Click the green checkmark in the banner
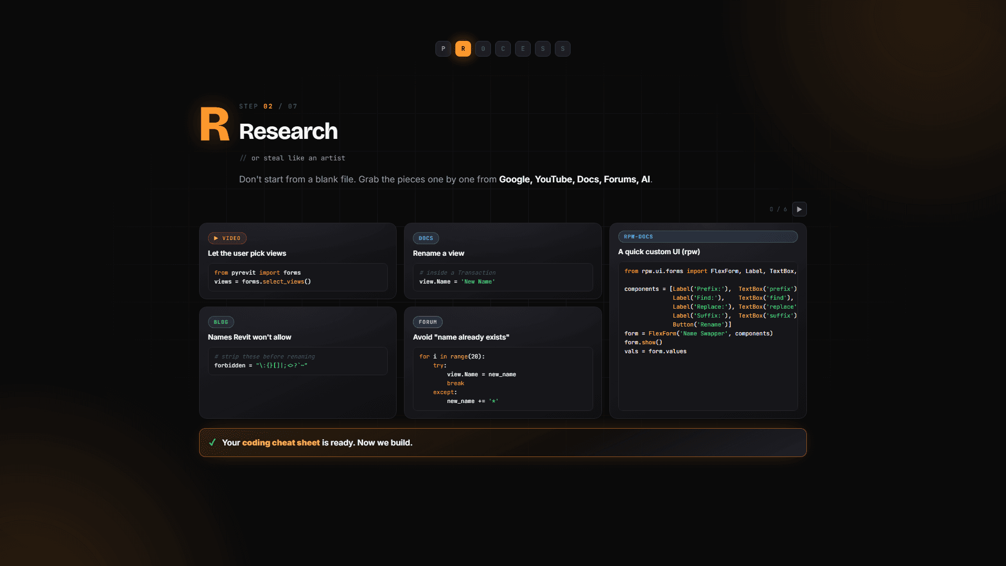Screen dimensions: 1006x566 [213, 442]
